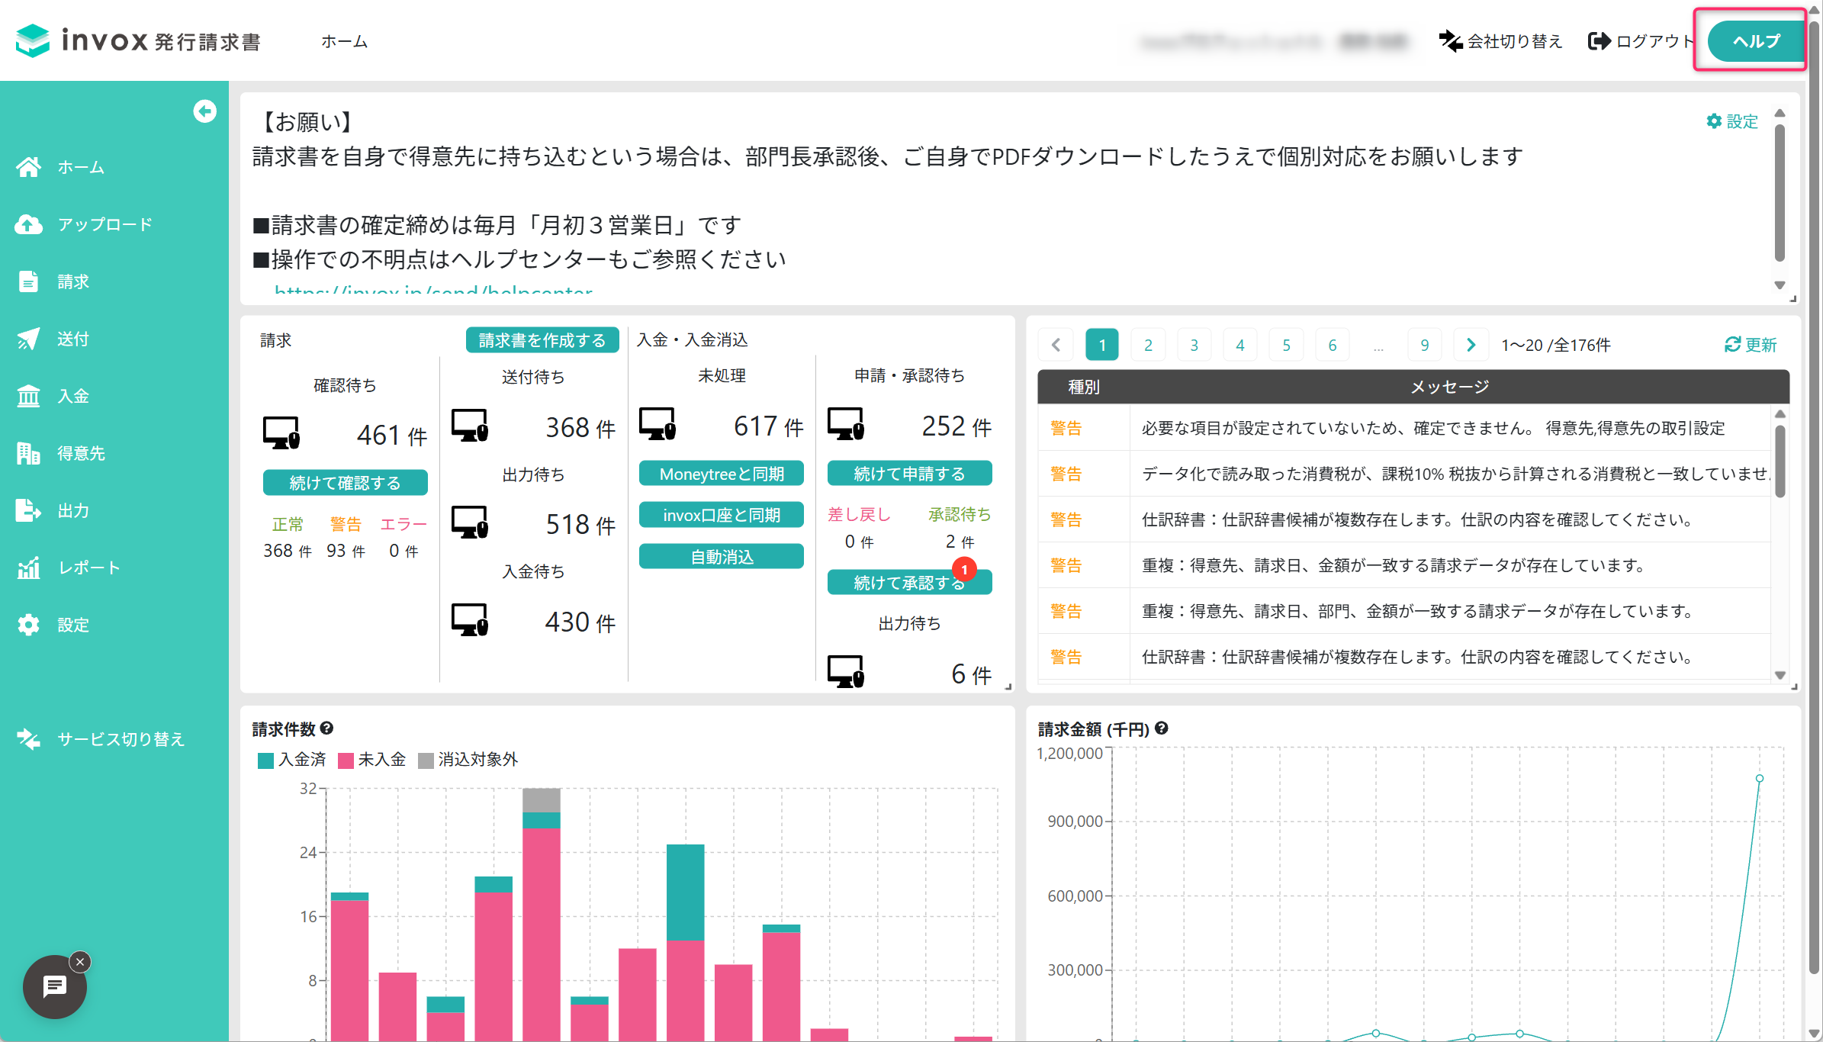
Task: Select the ホーム item in top bar
Action: pos(344,41)
